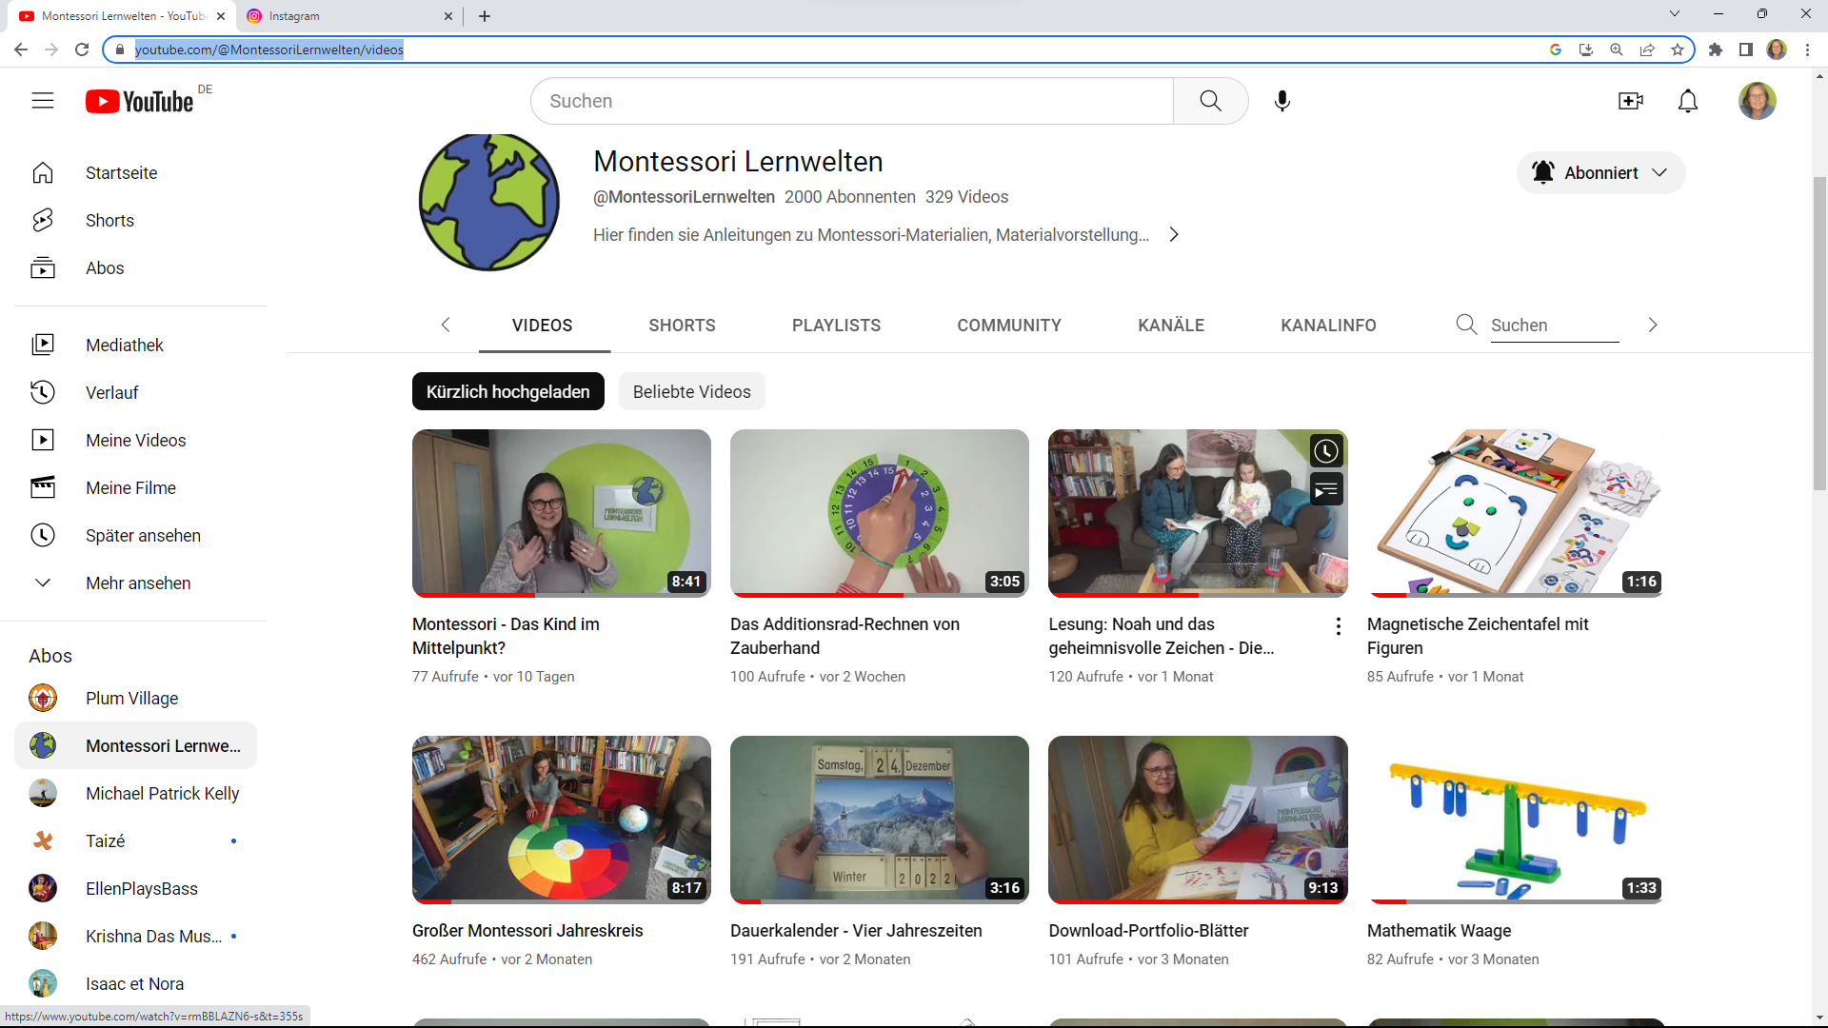The height and width of the screenshot is (1028, 1828).
Task: Open Mediathek in the sidebar
Action: click(x=135, y=345)
